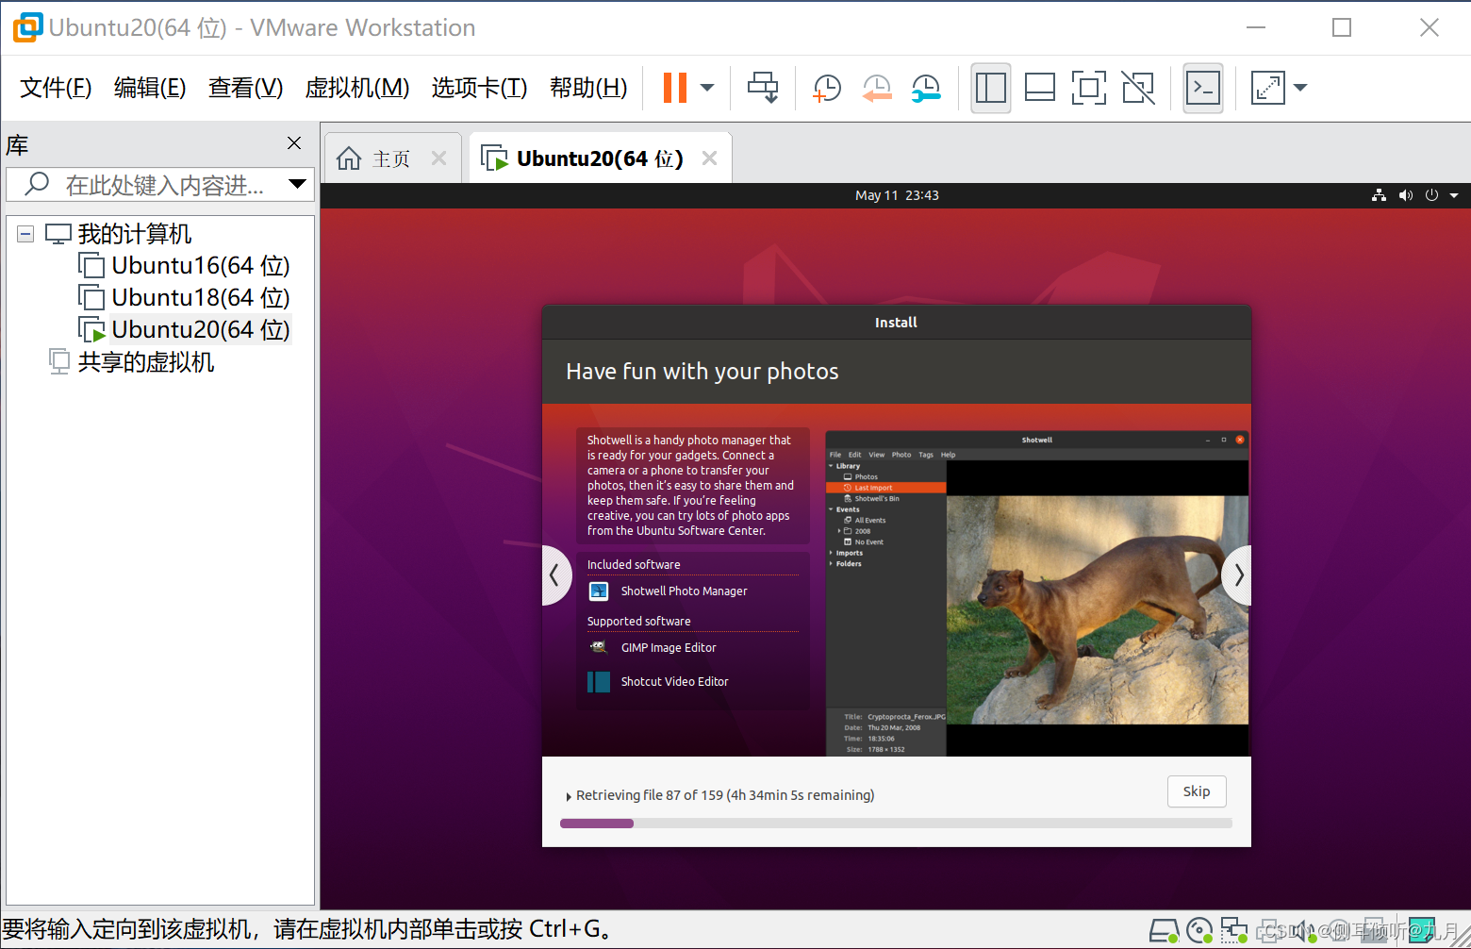Open the 选项卡(T) menu
The width and height of the screenshot is (1471, 949).
point(479,88)
